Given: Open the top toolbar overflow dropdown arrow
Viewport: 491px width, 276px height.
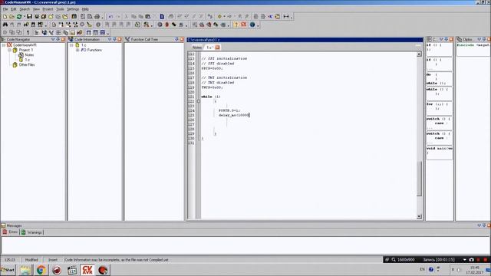Looking at the screenshot, I should point(292,18).
